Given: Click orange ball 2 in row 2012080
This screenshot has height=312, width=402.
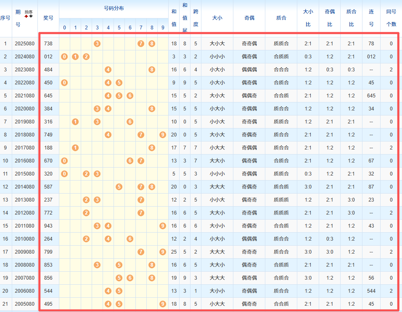Looking at the screenshot, I should point(86,213).
